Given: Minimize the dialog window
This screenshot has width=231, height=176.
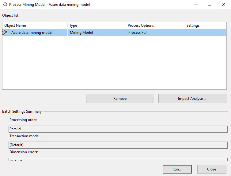Looking at the screenshot, I should 196,4.
